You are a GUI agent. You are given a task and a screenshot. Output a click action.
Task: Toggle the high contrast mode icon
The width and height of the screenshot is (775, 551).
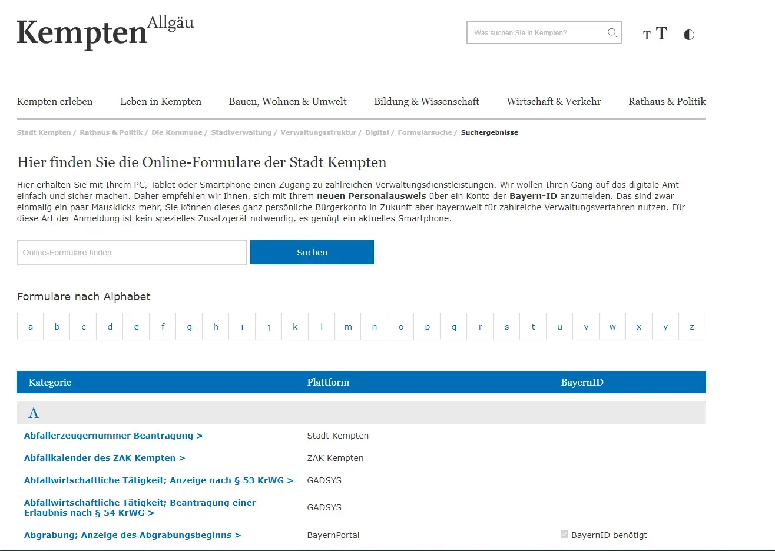(x=689, y=35)
